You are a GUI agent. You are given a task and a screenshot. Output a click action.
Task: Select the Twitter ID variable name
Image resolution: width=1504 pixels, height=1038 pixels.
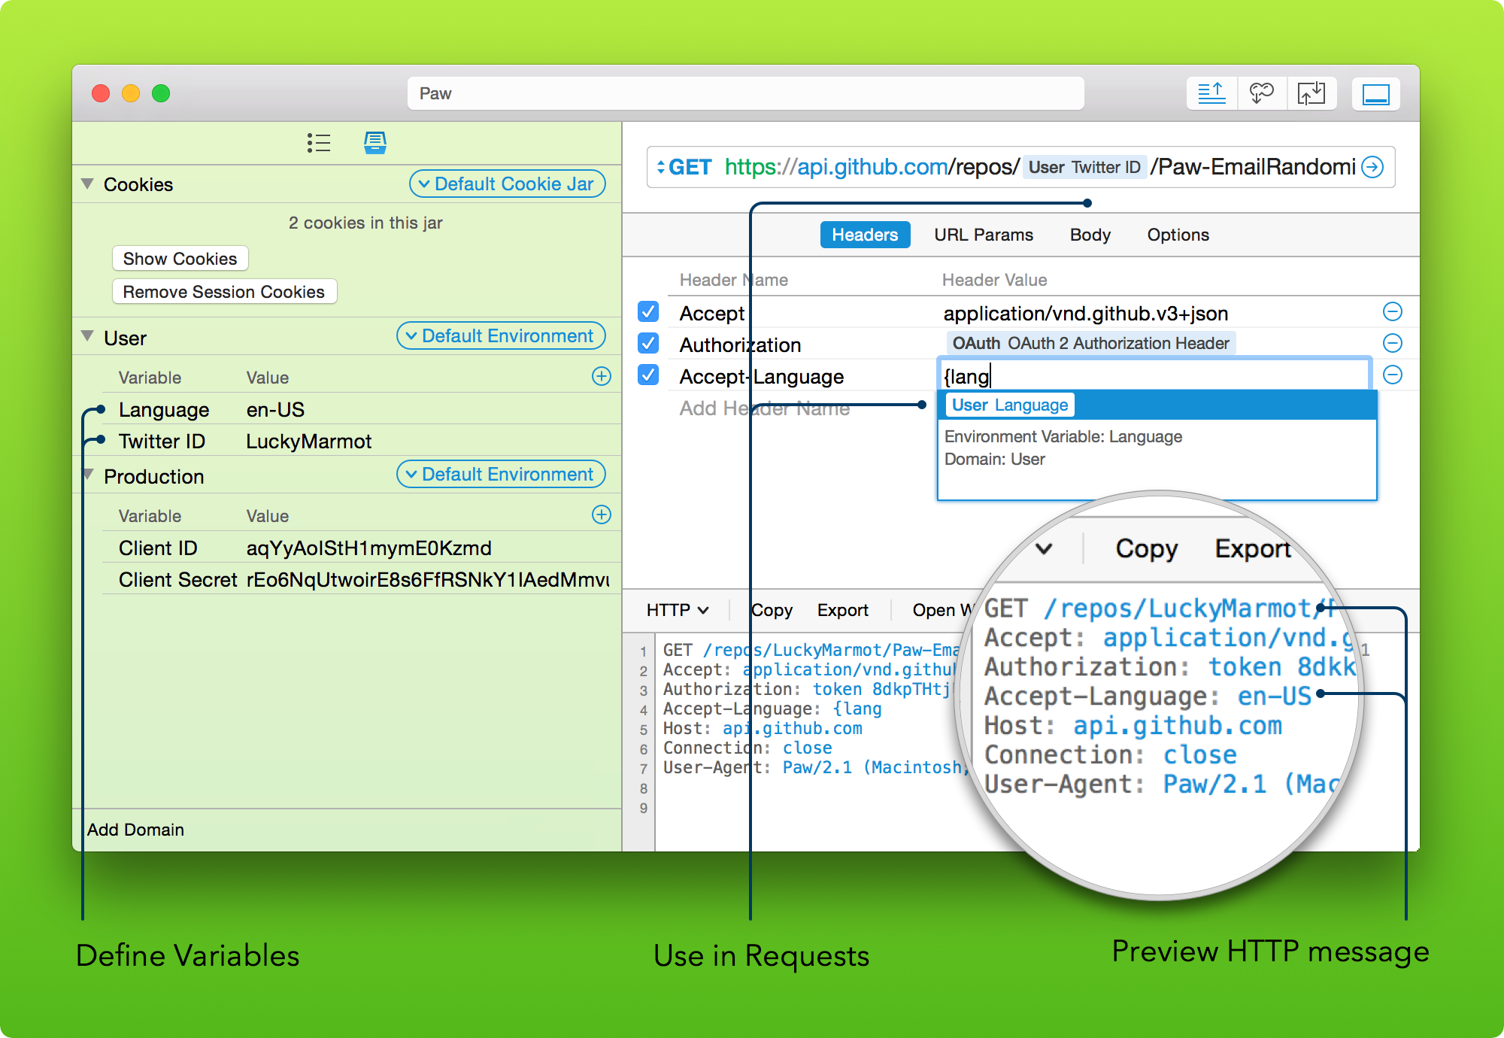(x=162, y=442)
